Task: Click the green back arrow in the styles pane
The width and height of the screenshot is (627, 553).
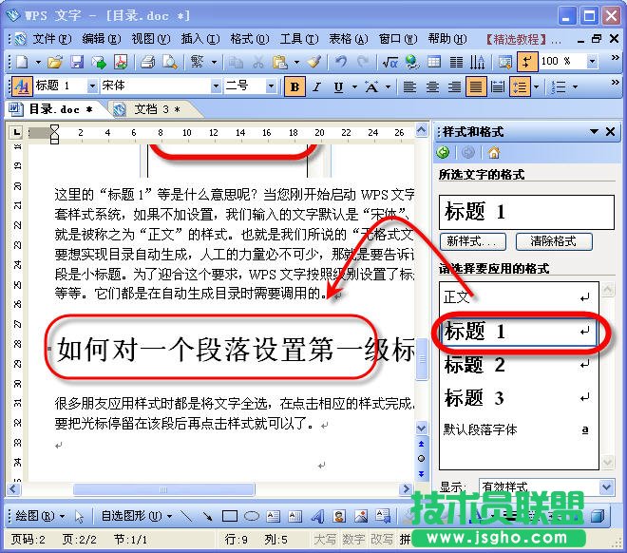Action: click(443, 152)
